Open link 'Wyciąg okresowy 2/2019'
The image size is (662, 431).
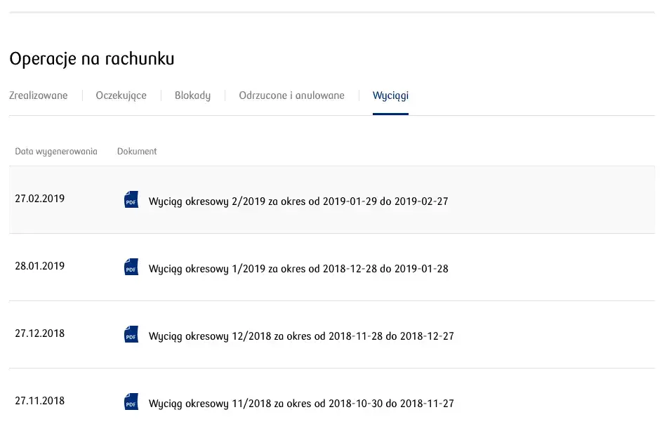pyautogui.click(x=298, y=201)
